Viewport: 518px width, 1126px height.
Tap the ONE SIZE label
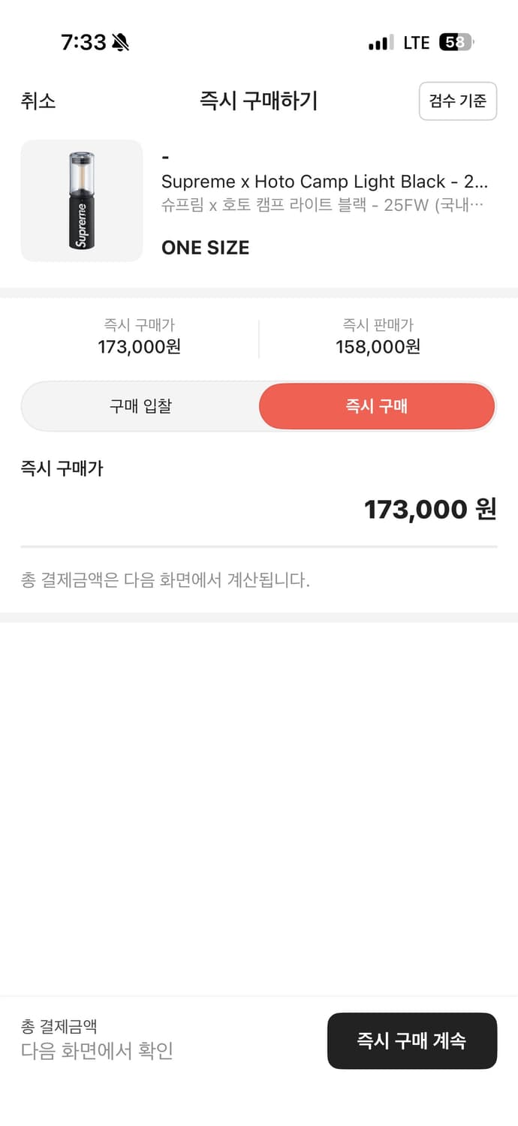pos(205,248)
